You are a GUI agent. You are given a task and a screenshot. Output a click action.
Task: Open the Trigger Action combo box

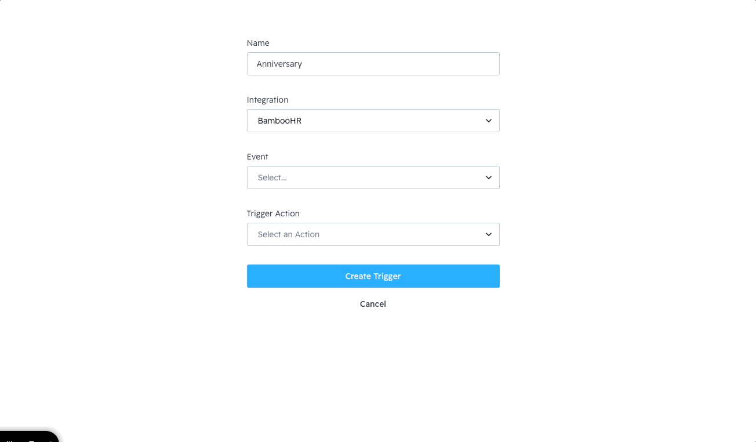[373, 234]
